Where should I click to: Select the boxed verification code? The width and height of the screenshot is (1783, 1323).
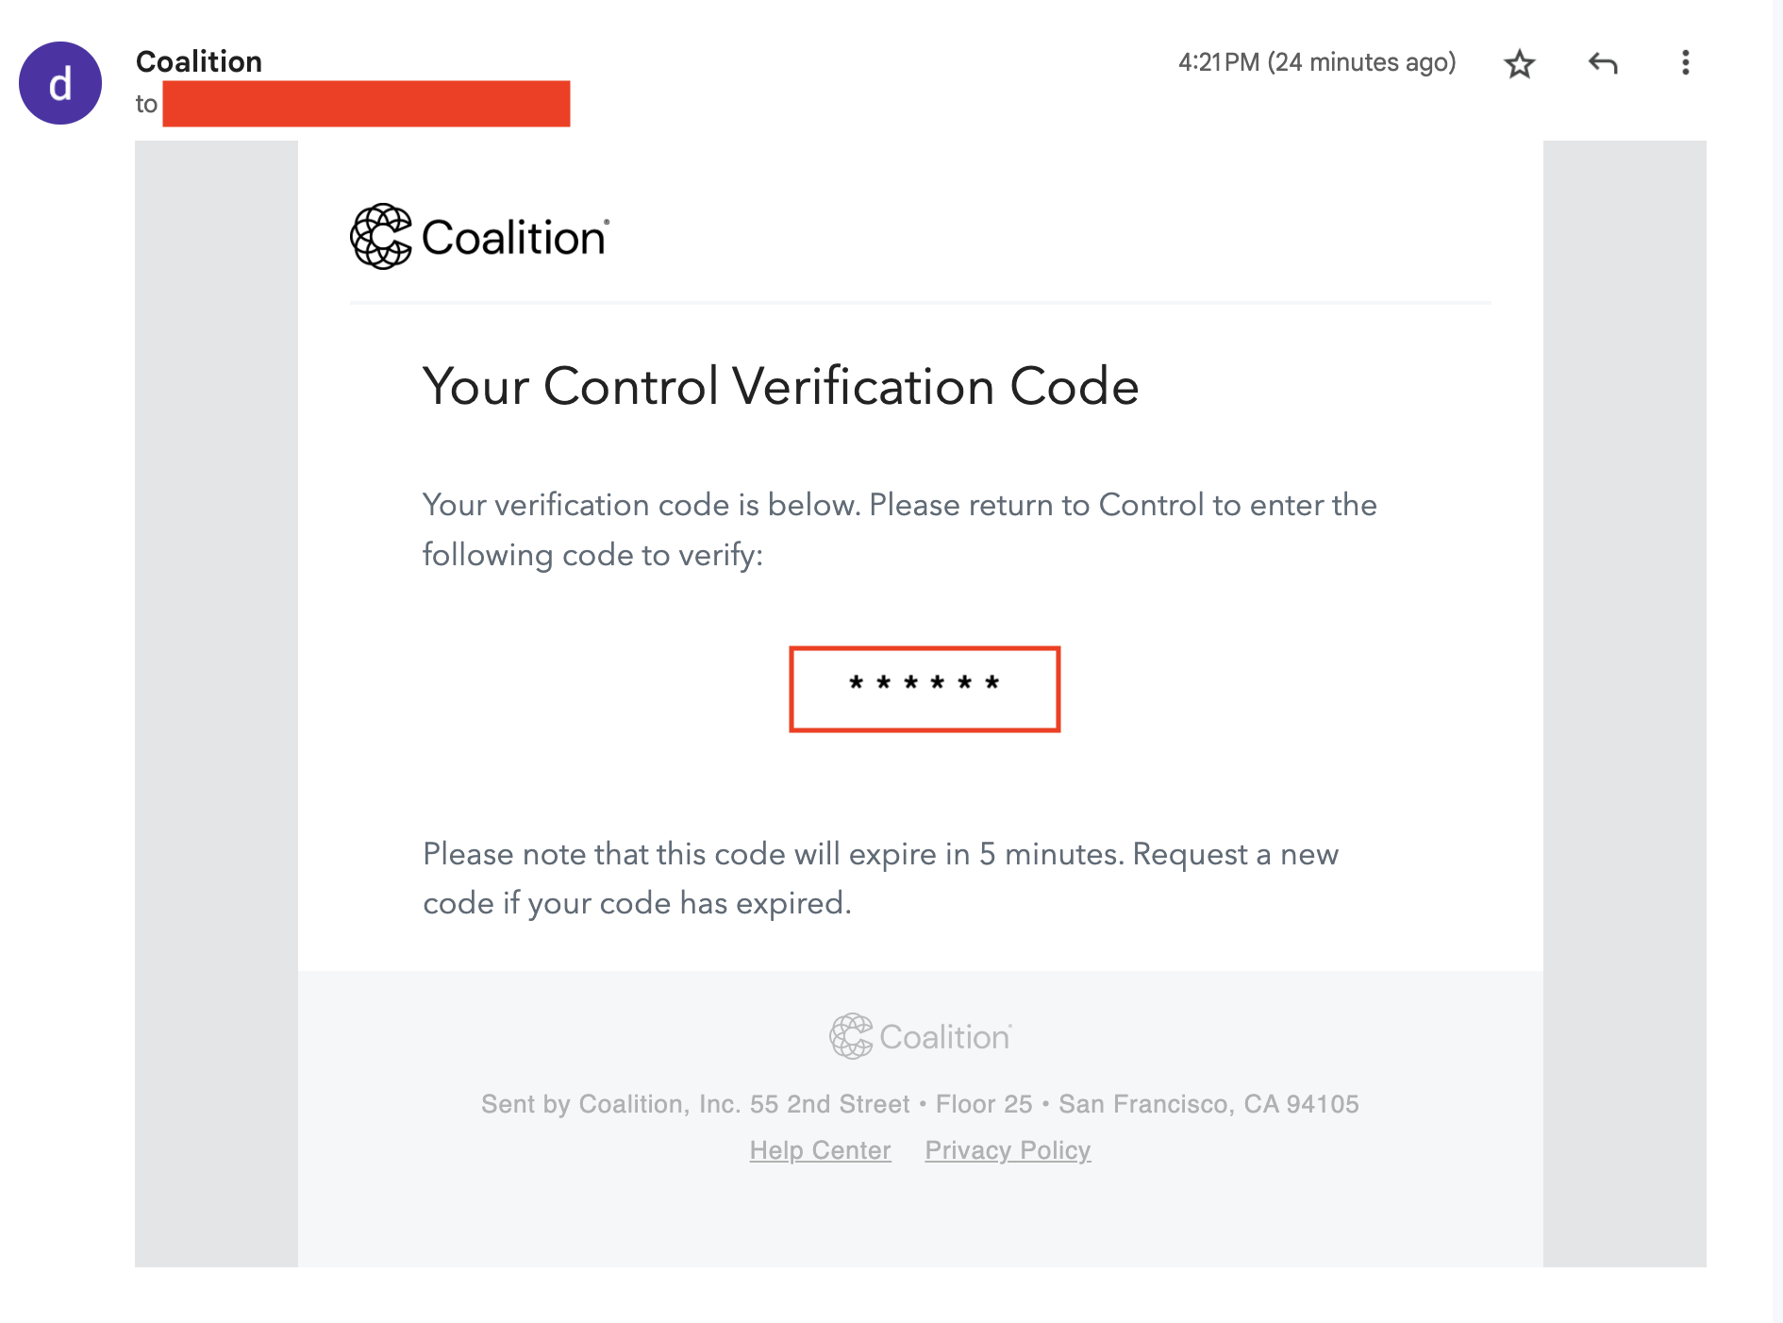click(x=925, y=689)
